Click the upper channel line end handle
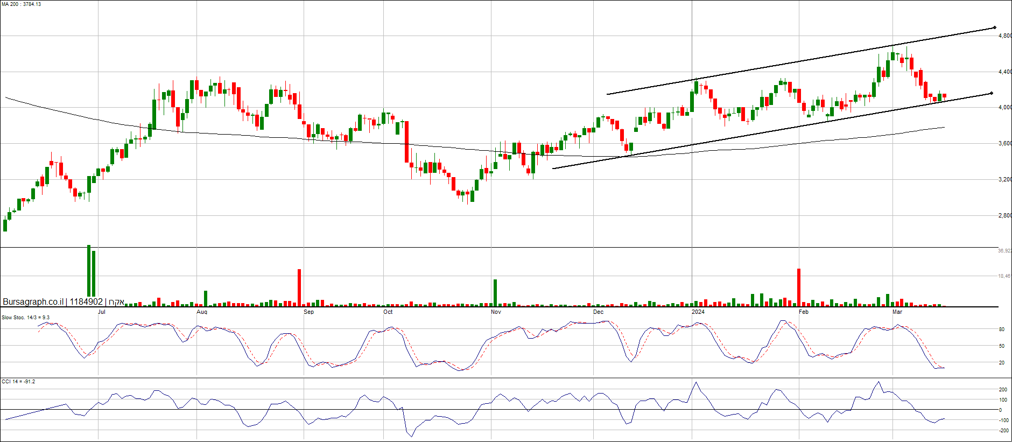Viewport: 1012px width, 442px height. (994, 27)
